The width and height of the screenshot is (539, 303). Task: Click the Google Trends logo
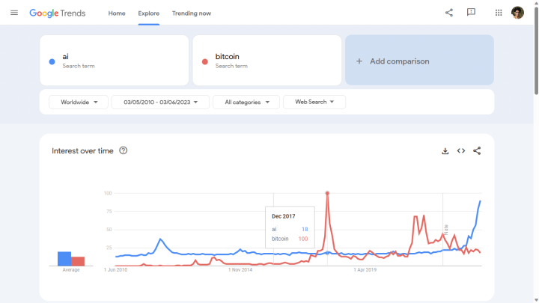tap(58, 13)
